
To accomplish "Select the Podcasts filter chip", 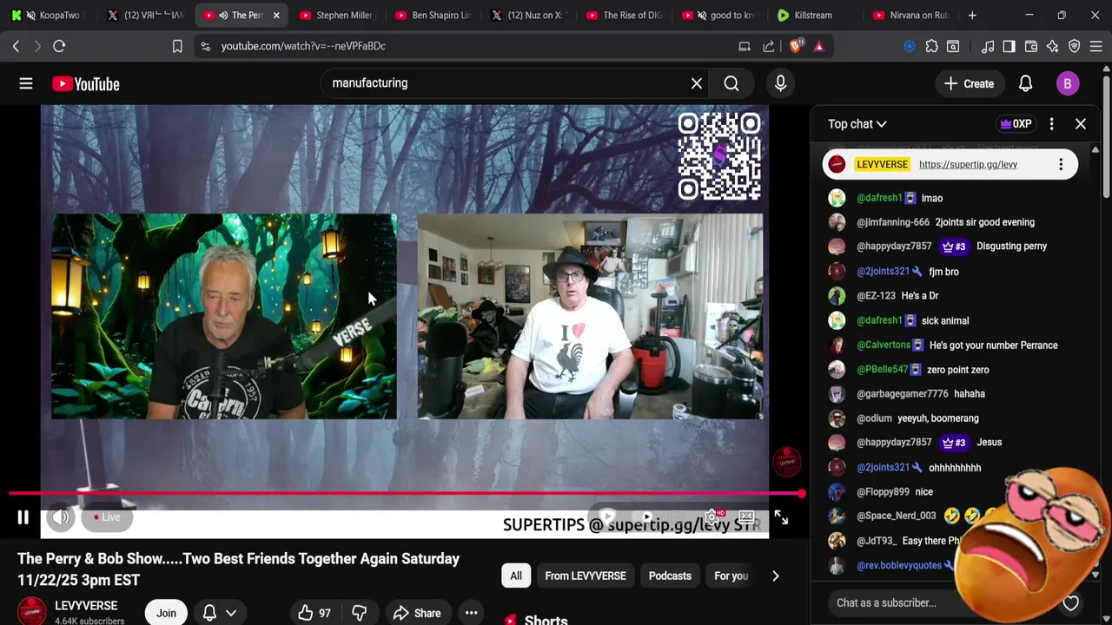I will pyautogui.click(x=670, y=576).
